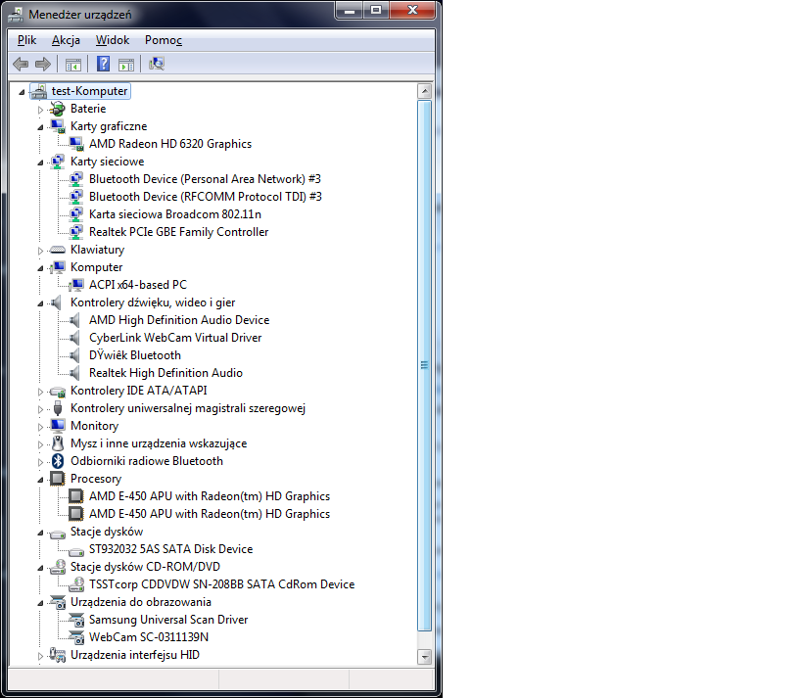This screenshot has width=802, height=698.
Task: Click the vertical scrollbar thumb
Action: (x=425, y=365)
